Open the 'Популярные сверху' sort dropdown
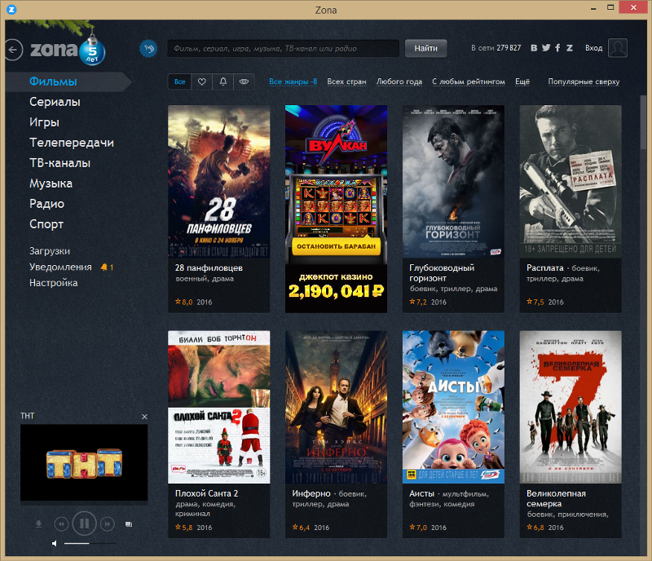 point(584,82)
